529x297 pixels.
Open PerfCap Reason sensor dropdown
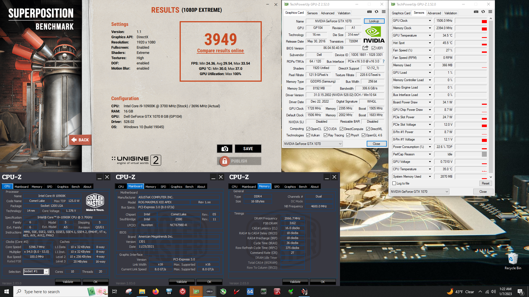coord(430,154)
